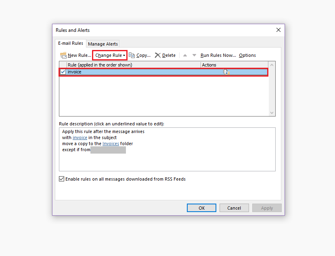Click the Change Rule toolbar item

coord(108,55)
